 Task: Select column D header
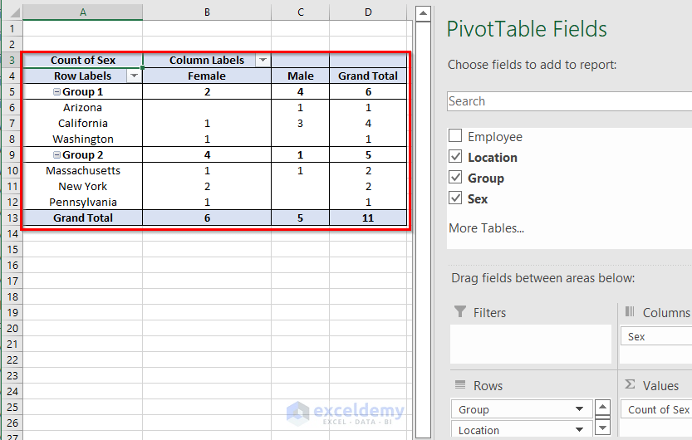point(368,12)
